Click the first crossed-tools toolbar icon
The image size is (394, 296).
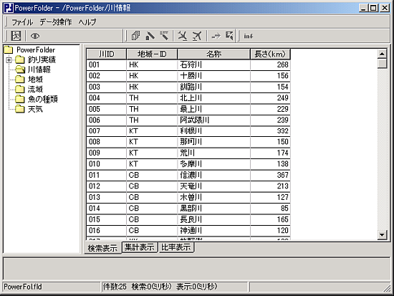(x=183, y=36)
